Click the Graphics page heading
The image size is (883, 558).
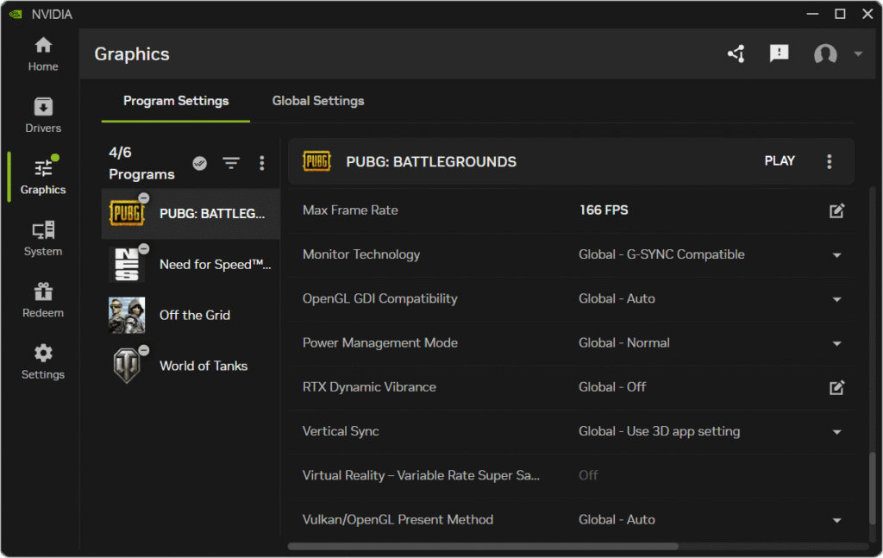[132, 54]
